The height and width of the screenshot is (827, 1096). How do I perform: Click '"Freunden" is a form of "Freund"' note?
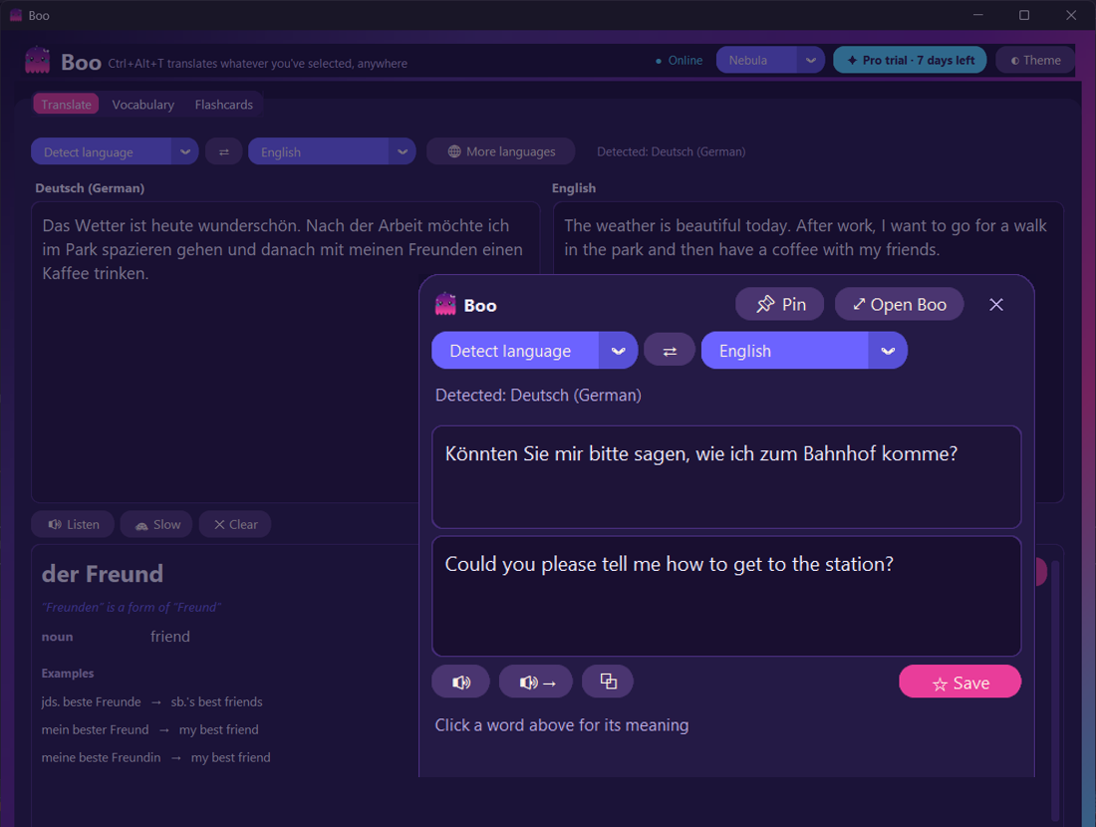point(132,608)
